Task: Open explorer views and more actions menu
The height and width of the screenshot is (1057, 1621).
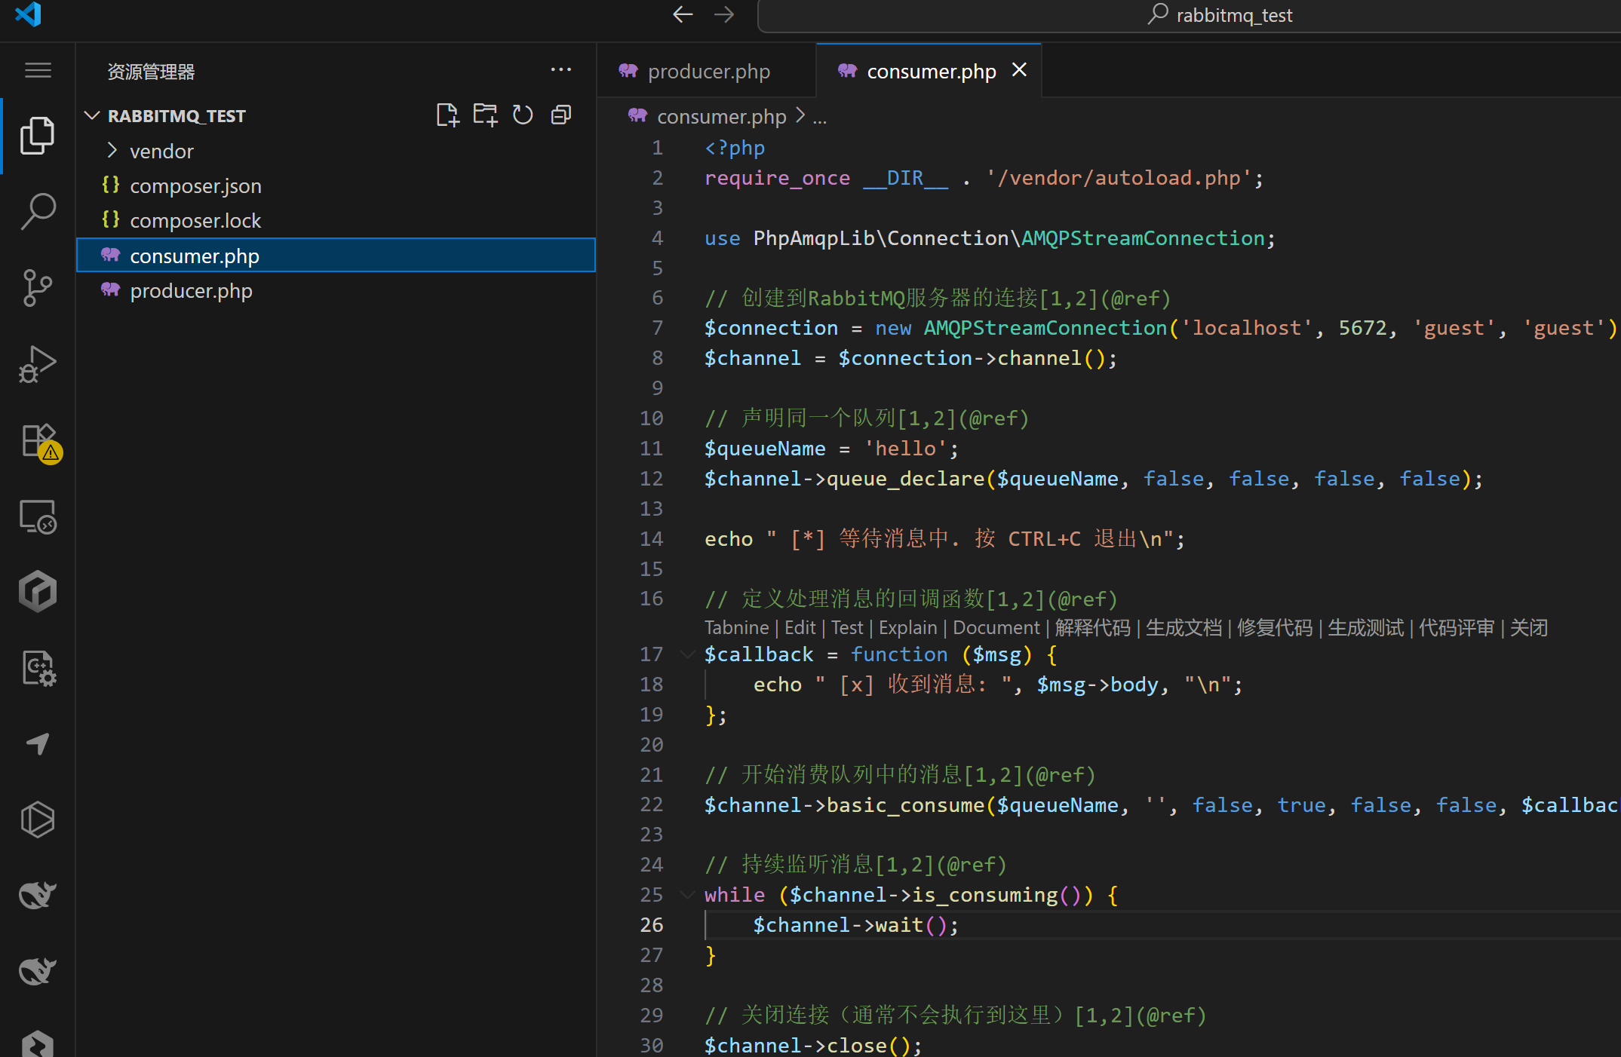Action: (561, 70)
